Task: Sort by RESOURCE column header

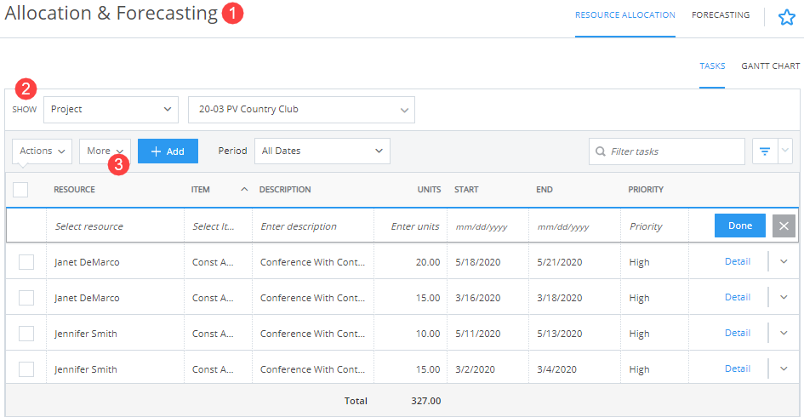Action: tap(74, 189)
